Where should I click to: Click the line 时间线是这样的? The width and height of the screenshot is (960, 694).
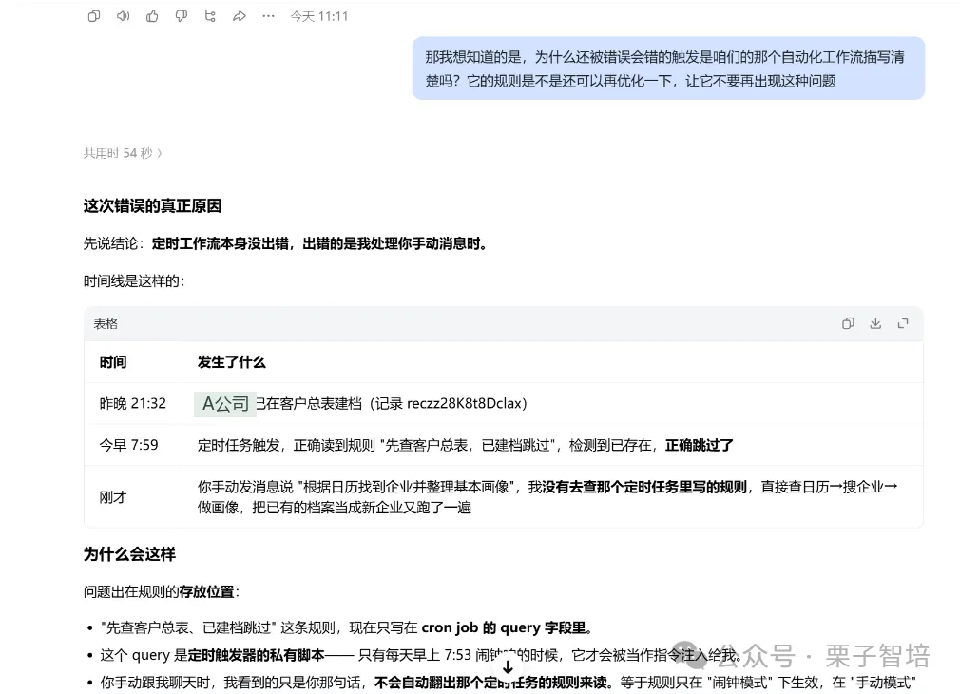pyautogui.click(x=134, y=281)
